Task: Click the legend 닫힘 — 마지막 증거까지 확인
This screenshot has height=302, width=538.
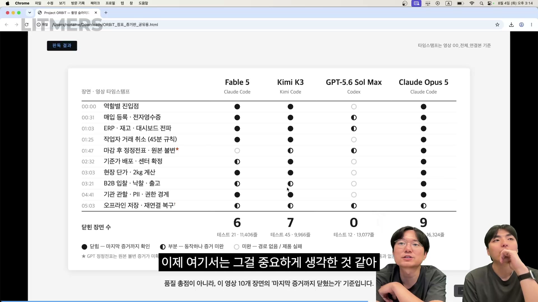Action: (116, 246)
